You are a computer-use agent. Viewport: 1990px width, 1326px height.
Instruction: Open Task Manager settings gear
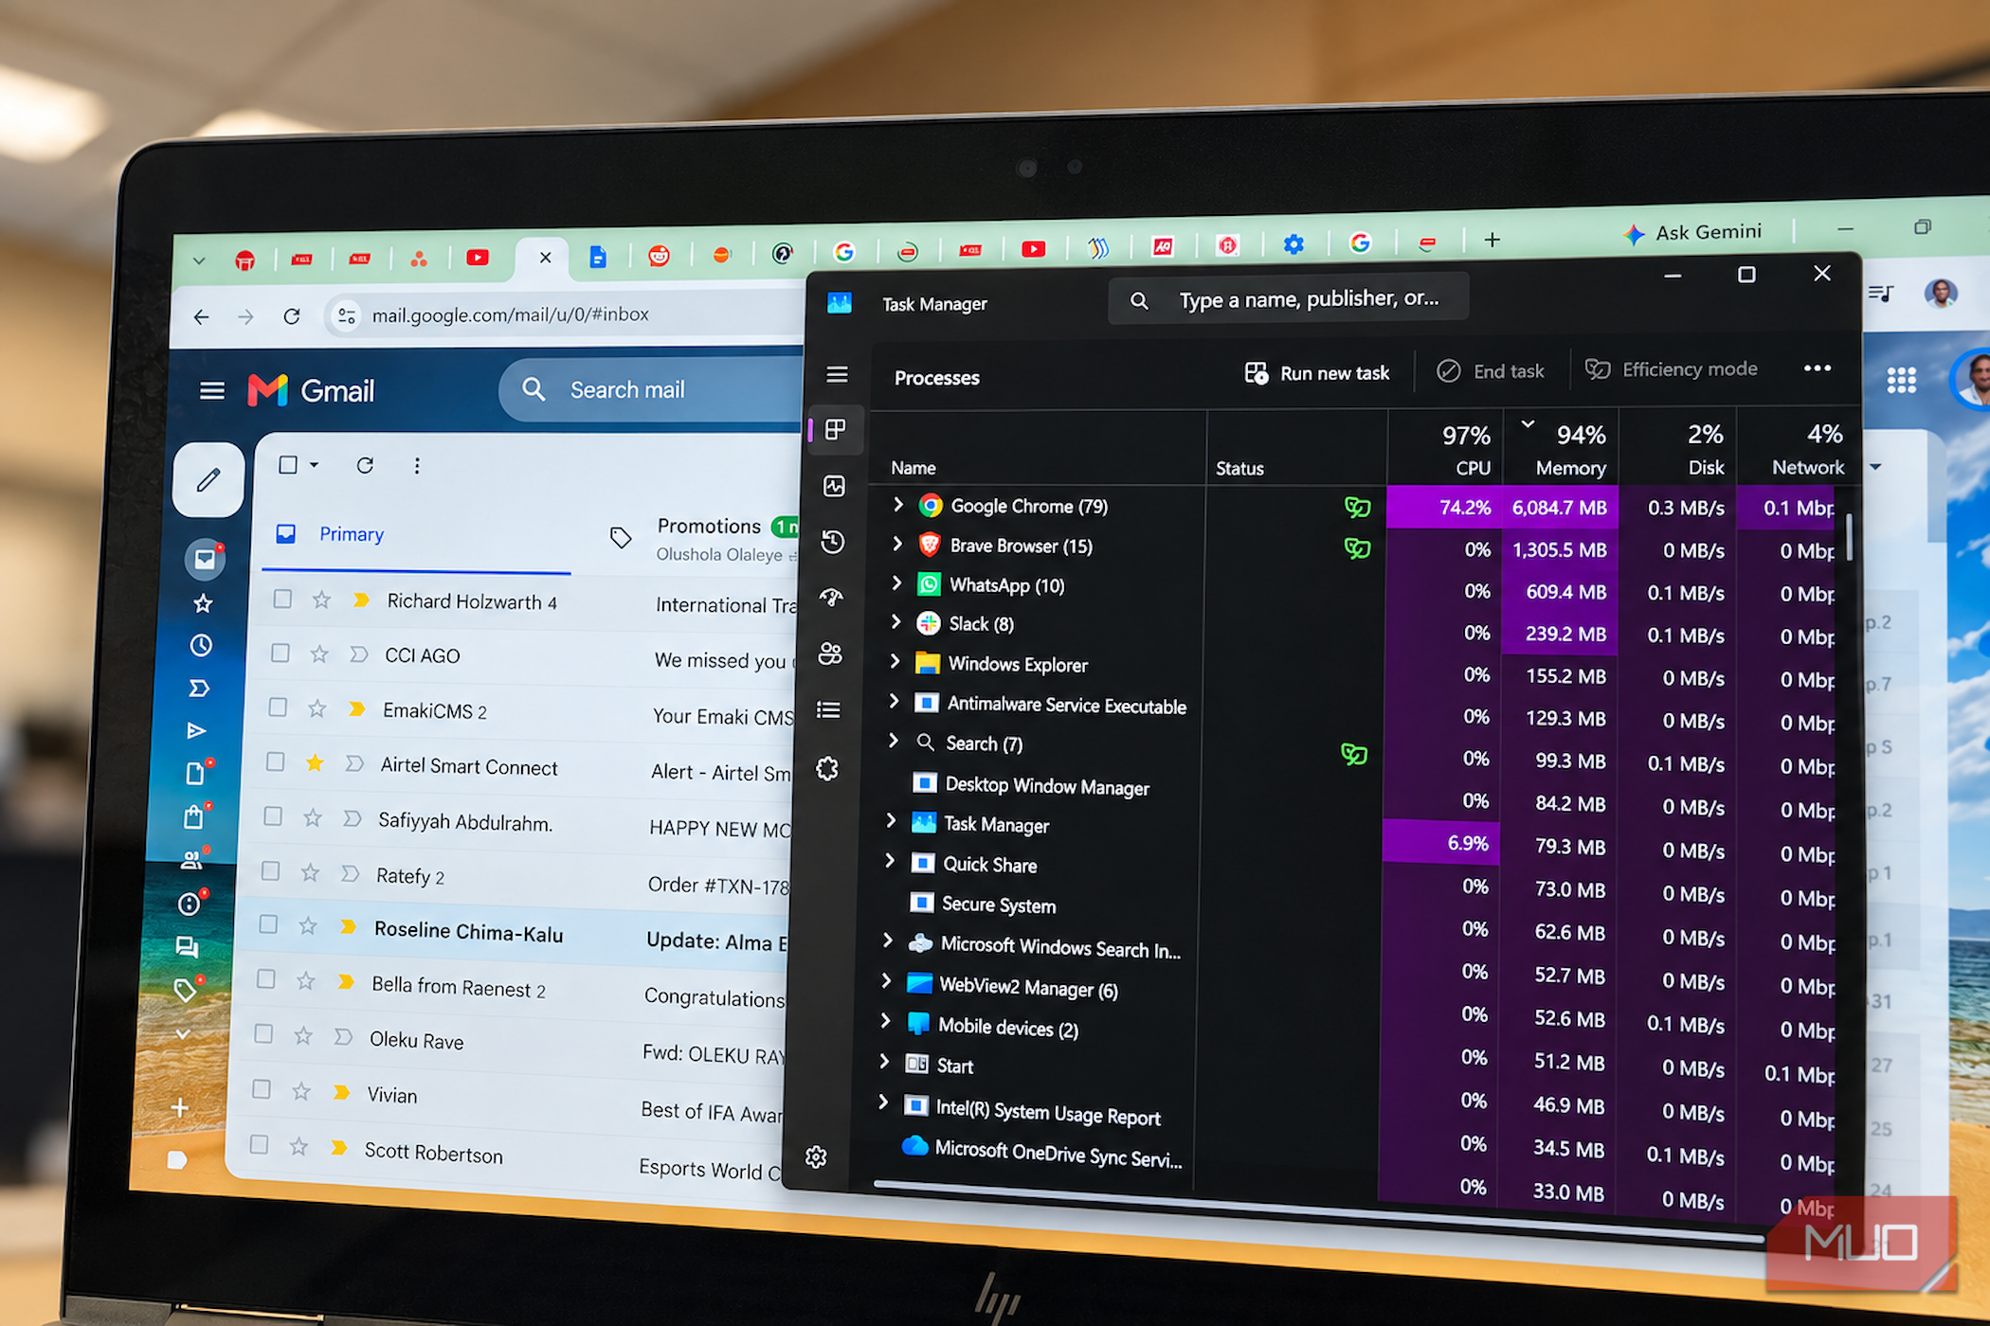point(816,1156)
